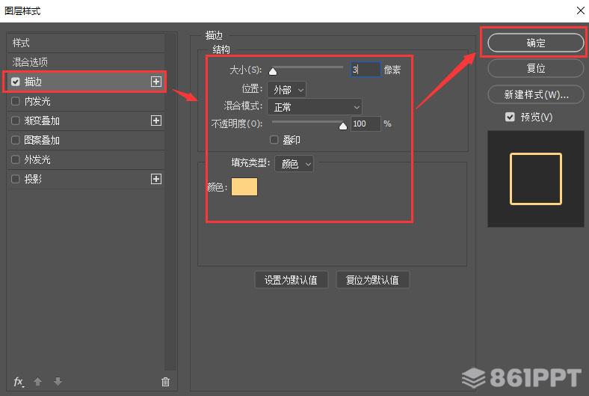Move effect up with the up arrow icon

coord(37,382)
